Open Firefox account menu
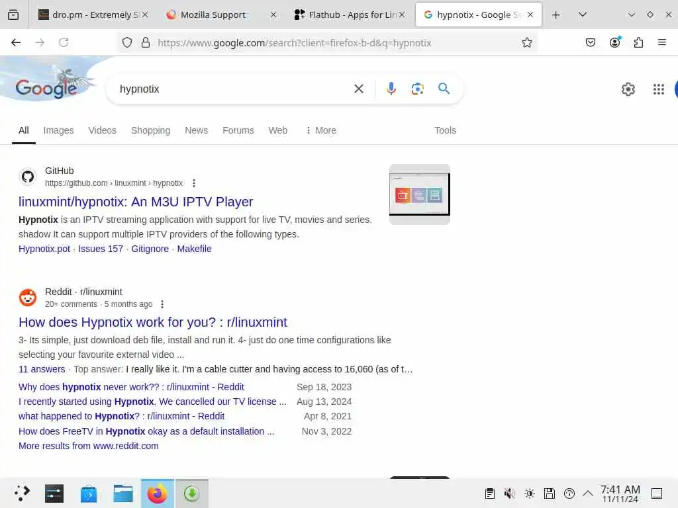The height and width of the screenshot is (508, 678). coord(615,42)
